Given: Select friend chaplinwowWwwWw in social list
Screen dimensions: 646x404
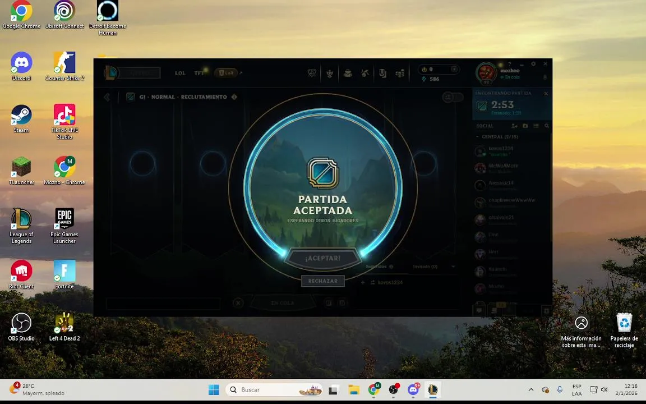Looking at the screenshot, I should tap(511, 203).
